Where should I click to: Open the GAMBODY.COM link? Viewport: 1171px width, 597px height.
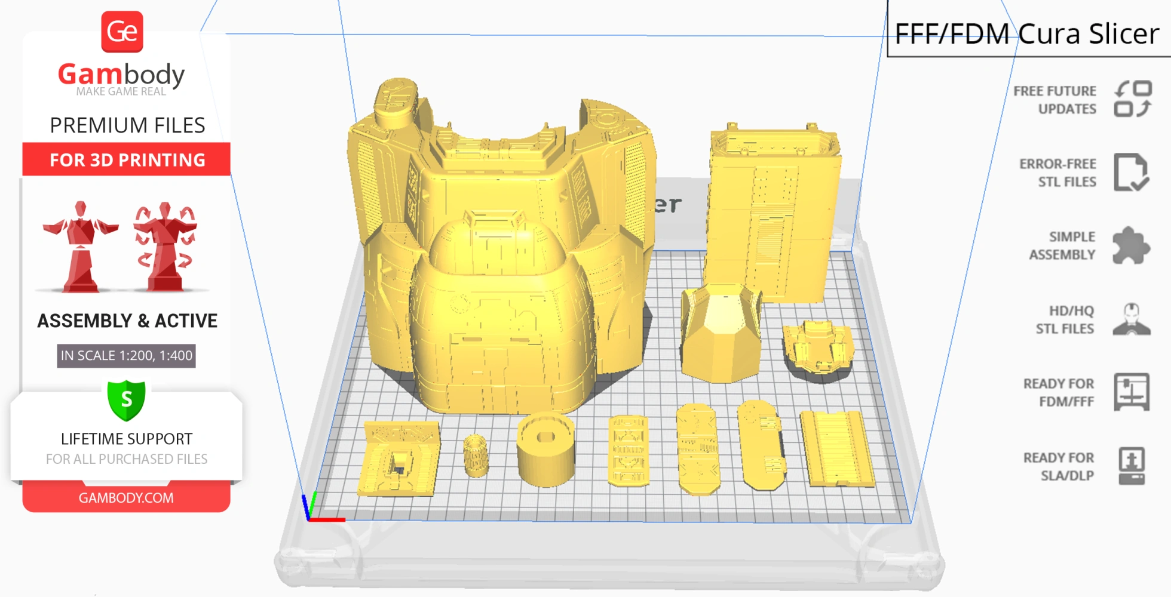(126, 497)
